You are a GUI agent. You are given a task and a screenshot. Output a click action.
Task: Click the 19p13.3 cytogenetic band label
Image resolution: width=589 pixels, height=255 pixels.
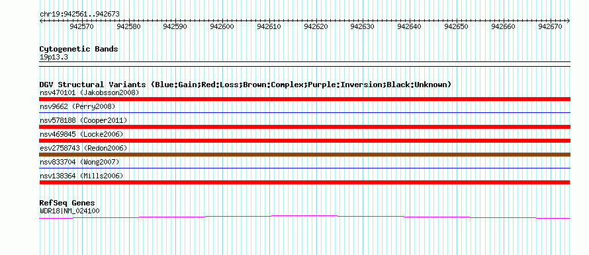click(x=54, y=57)
